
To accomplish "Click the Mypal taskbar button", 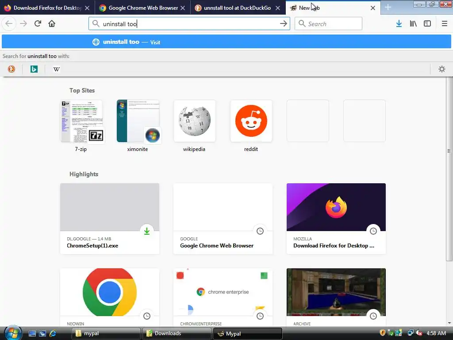I will click(x=248, y=333).
